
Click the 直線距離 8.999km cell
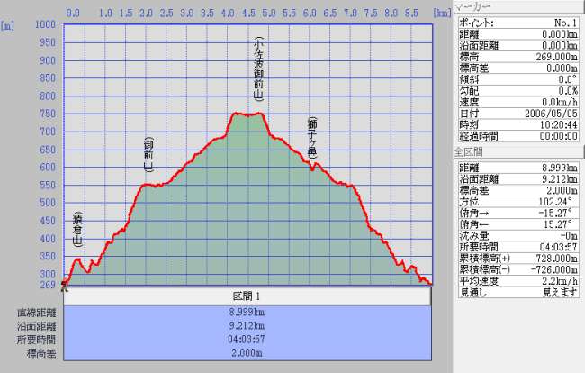(246, 313)
